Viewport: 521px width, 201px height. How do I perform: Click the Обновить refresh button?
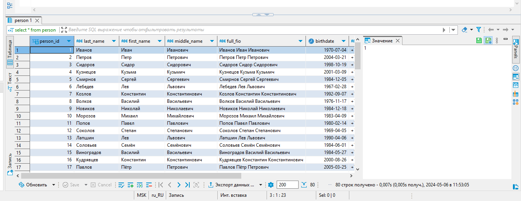click(x=33, y=185)
